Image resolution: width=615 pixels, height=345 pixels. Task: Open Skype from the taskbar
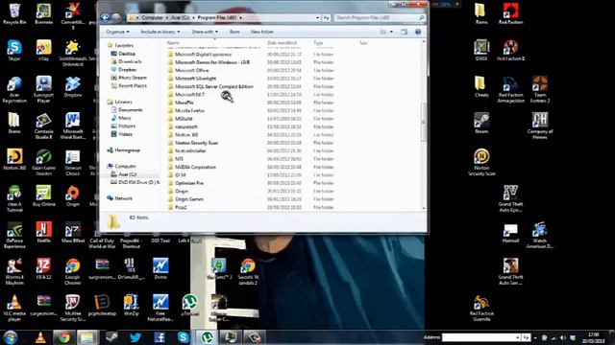tap(183, 337)
